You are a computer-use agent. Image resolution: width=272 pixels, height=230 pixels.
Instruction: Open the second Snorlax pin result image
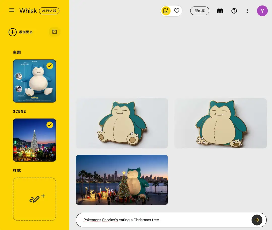tap(220, 123)
